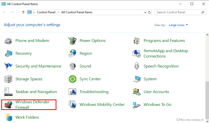
Task: Click the Control Panel breadcrumb
Action: click(x=46, y=12)
